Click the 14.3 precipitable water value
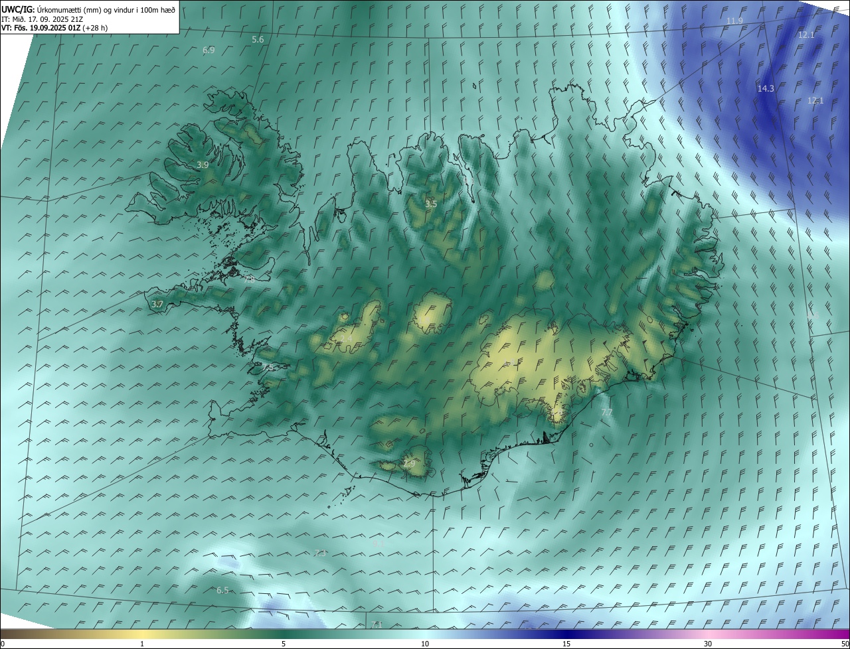 click(766, 88)
